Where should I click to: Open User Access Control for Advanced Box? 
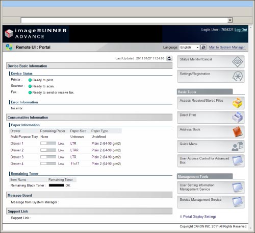click(x=211, y=161)
